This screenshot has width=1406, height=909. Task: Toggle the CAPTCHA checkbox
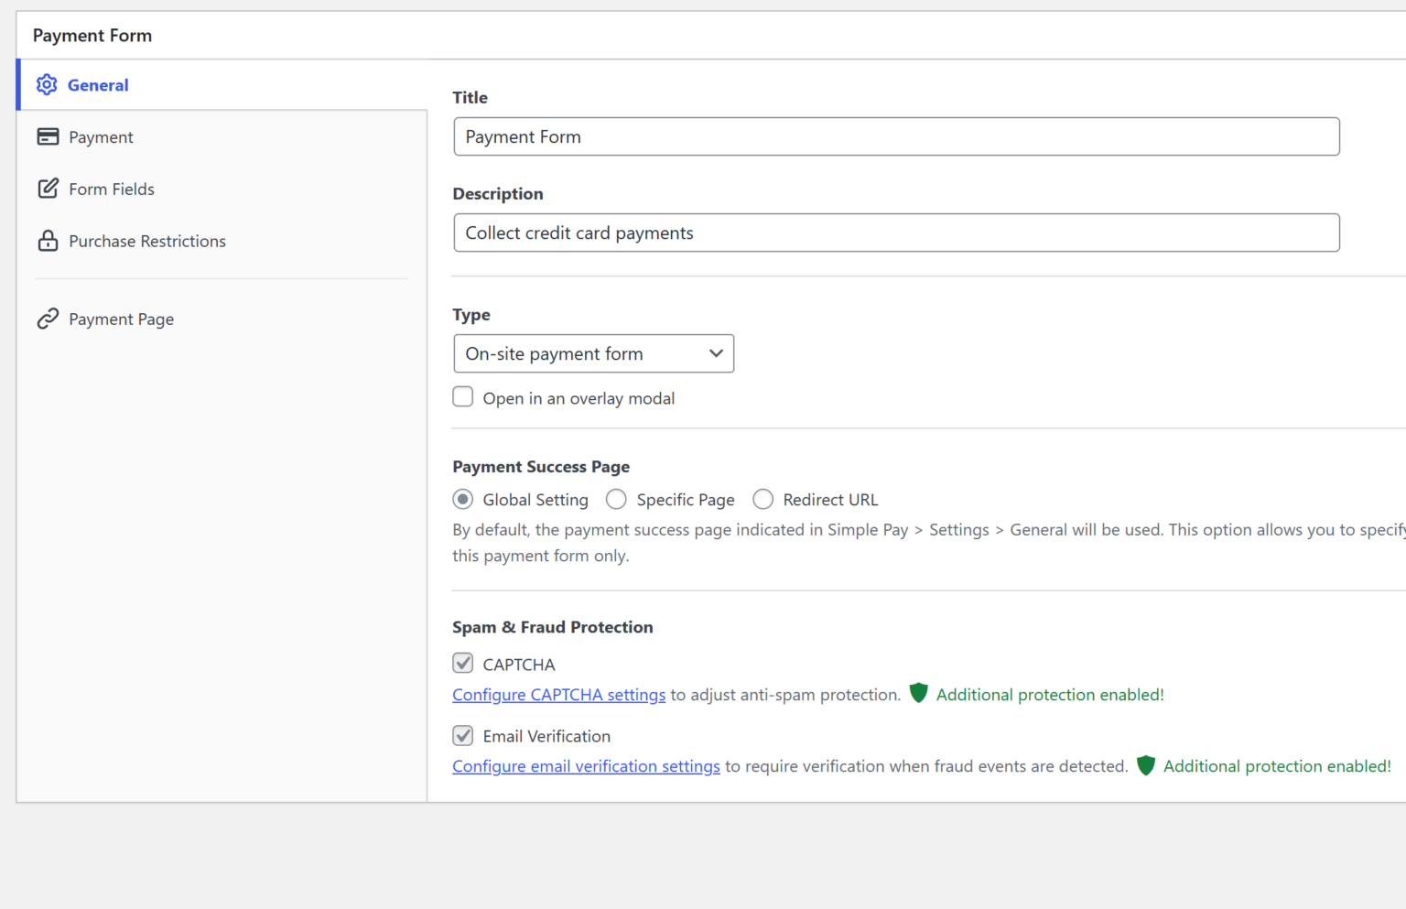pyautogui.click(x=463, y=663)
